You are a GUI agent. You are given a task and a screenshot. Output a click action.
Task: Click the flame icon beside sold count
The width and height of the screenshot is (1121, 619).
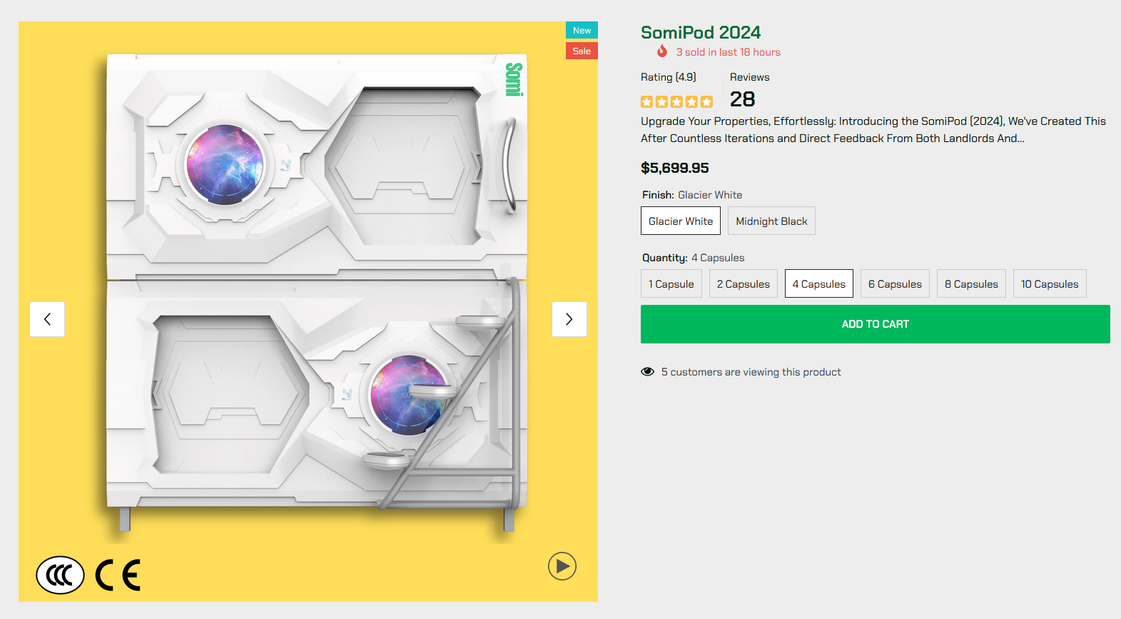(662, 51)
